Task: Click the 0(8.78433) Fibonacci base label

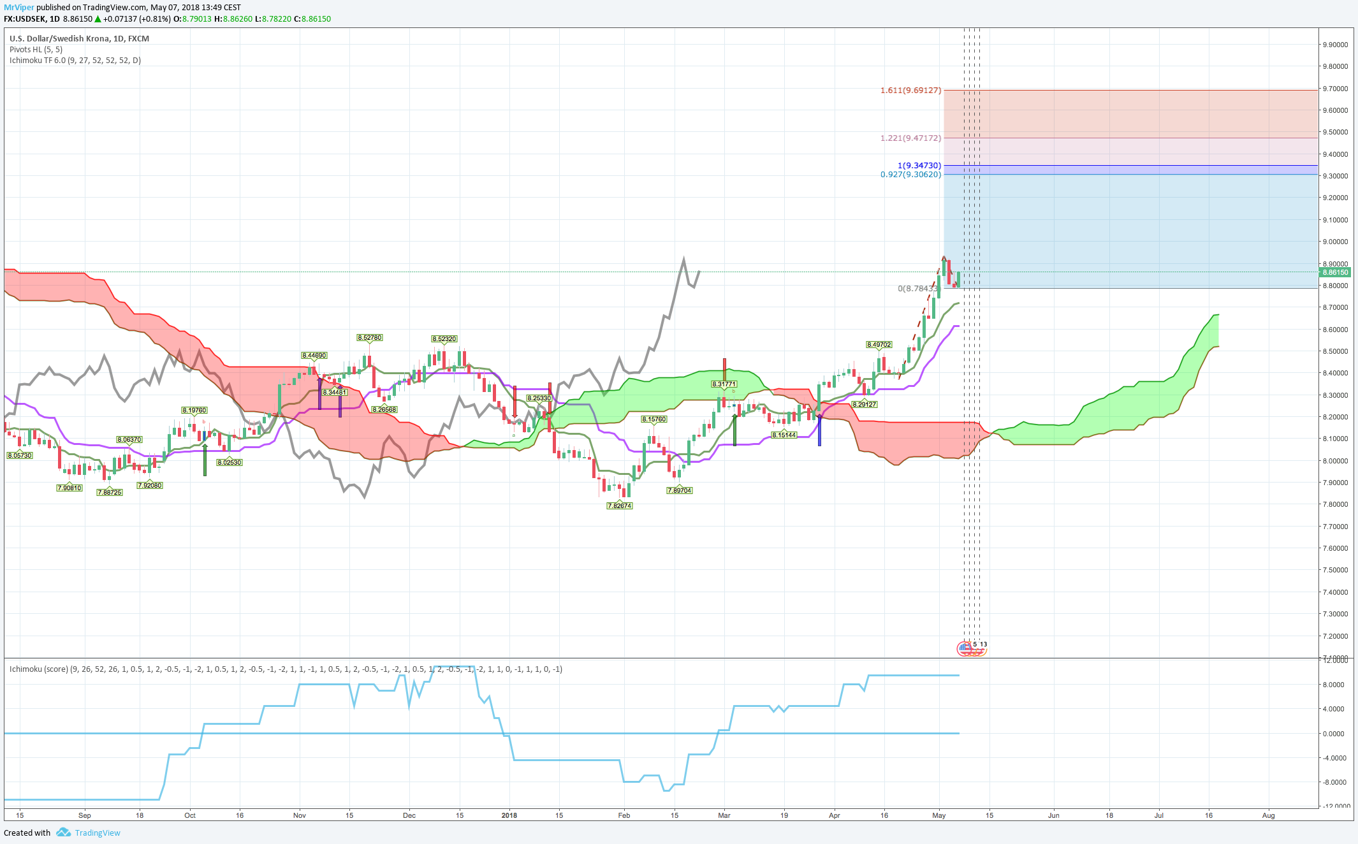Action: 917,288
